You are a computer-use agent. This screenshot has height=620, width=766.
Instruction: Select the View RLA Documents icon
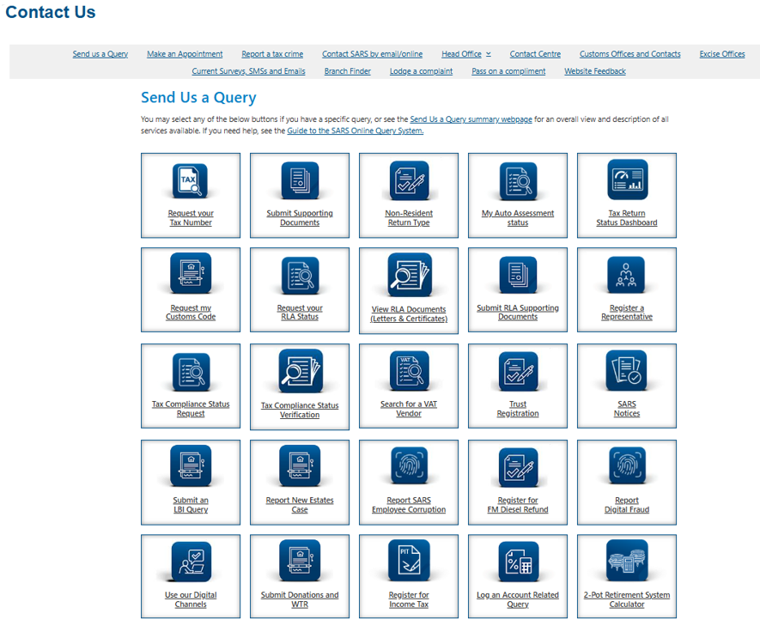point(410,275)
